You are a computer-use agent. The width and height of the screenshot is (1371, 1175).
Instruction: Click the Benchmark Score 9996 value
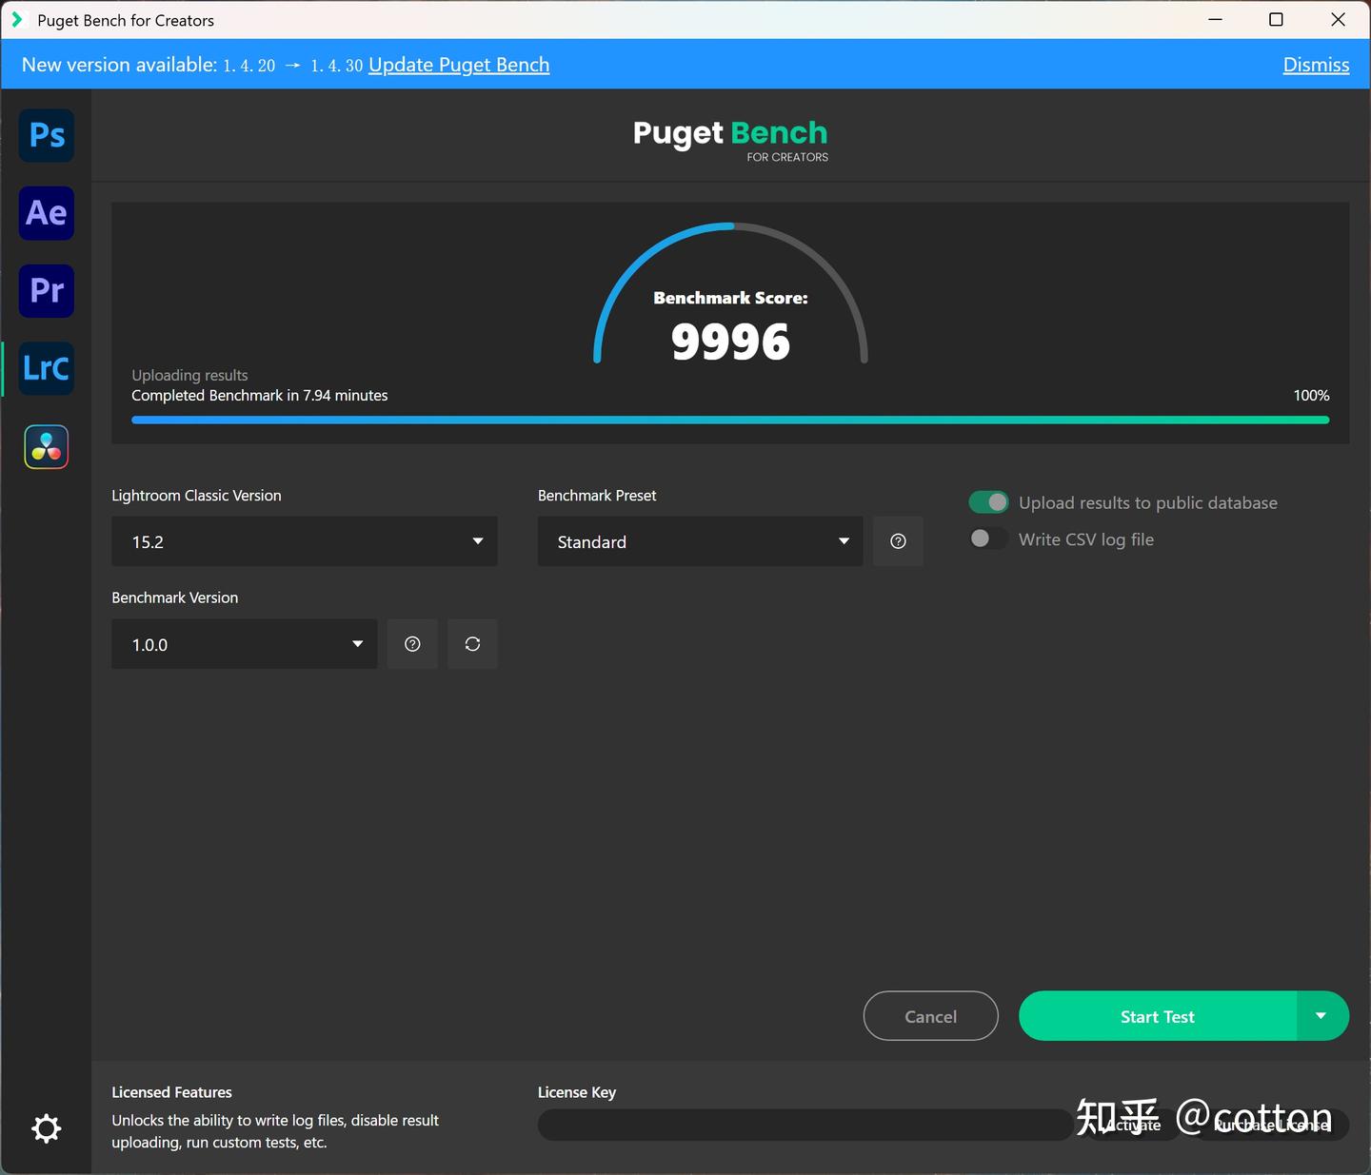(730, 342)
